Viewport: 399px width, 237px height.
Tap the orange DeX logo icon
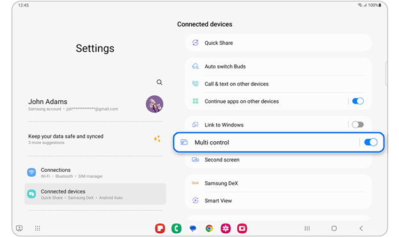coord(195,183)
